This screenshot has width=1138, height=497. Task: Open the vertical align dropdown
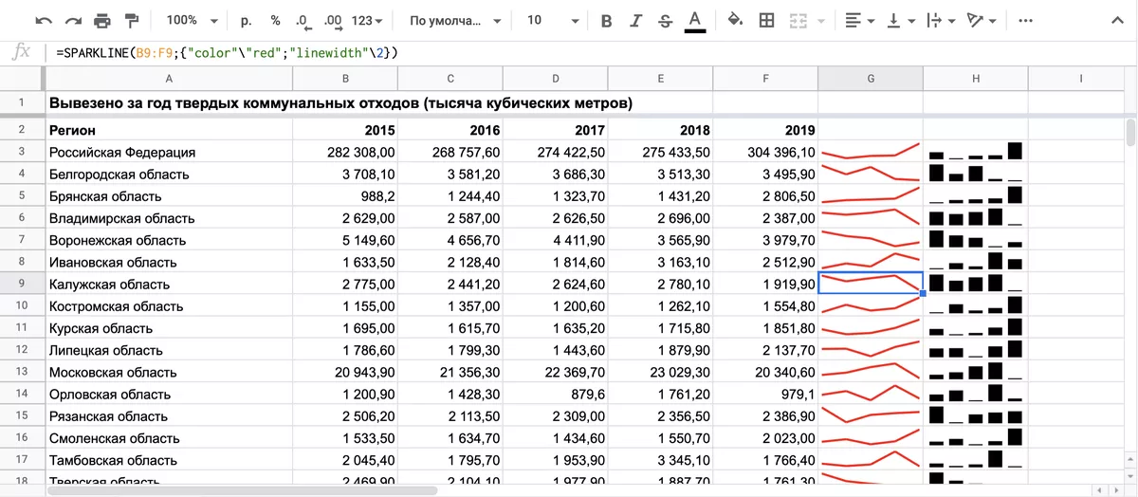click(901, 20)
